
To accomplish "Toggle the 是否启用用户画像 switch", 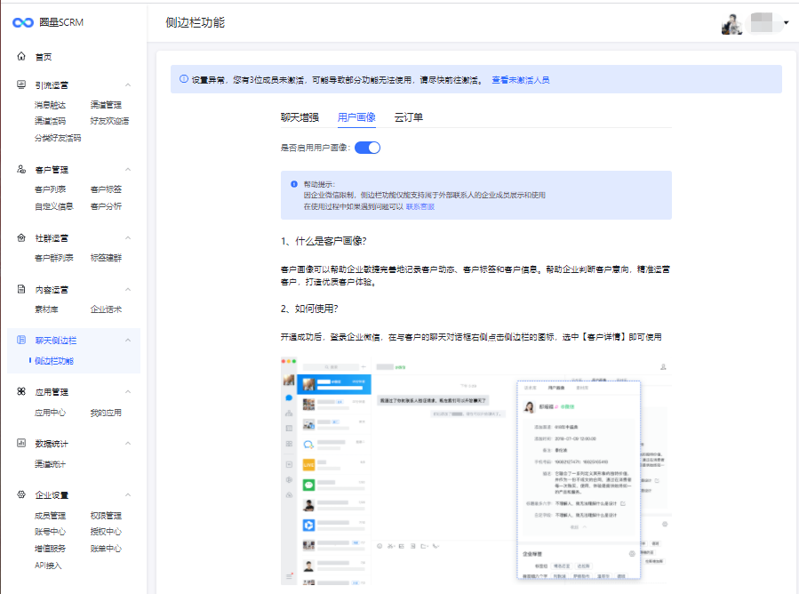I will click(367, 148).
